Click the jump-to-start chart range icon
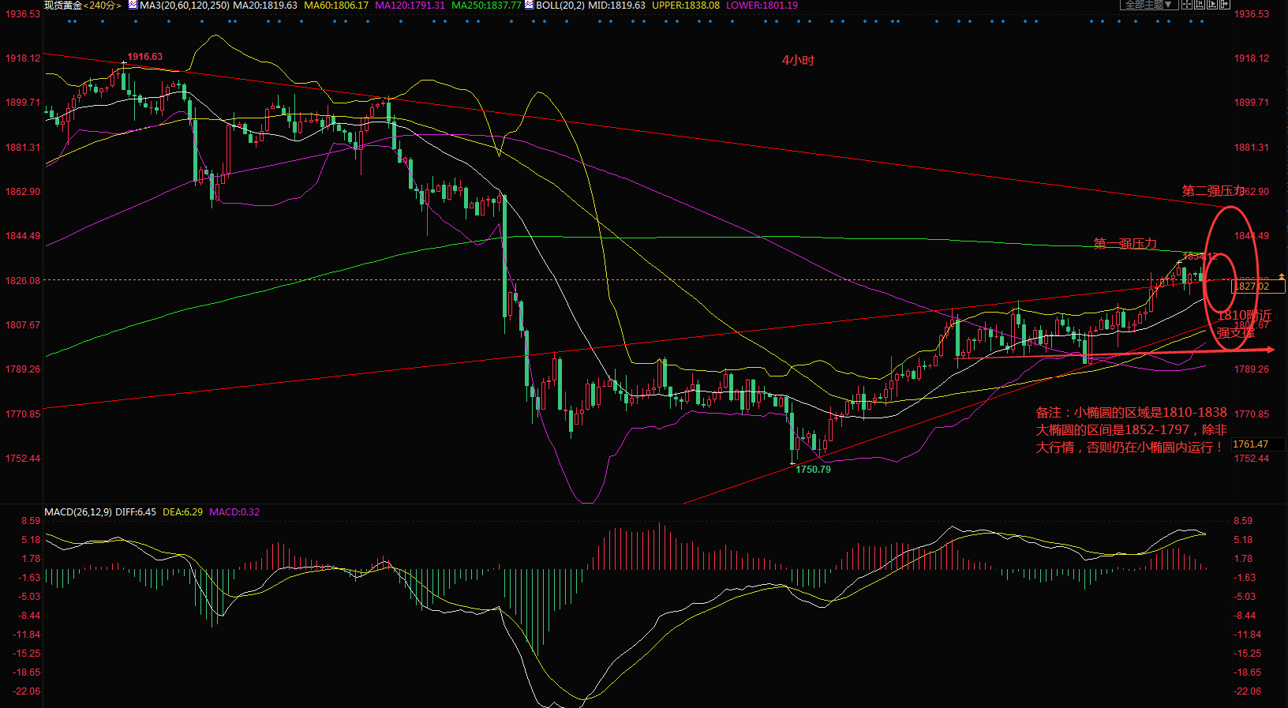Image resolution: width=1288 pixels, height=708 pixels. click(x=1200, y=4)
